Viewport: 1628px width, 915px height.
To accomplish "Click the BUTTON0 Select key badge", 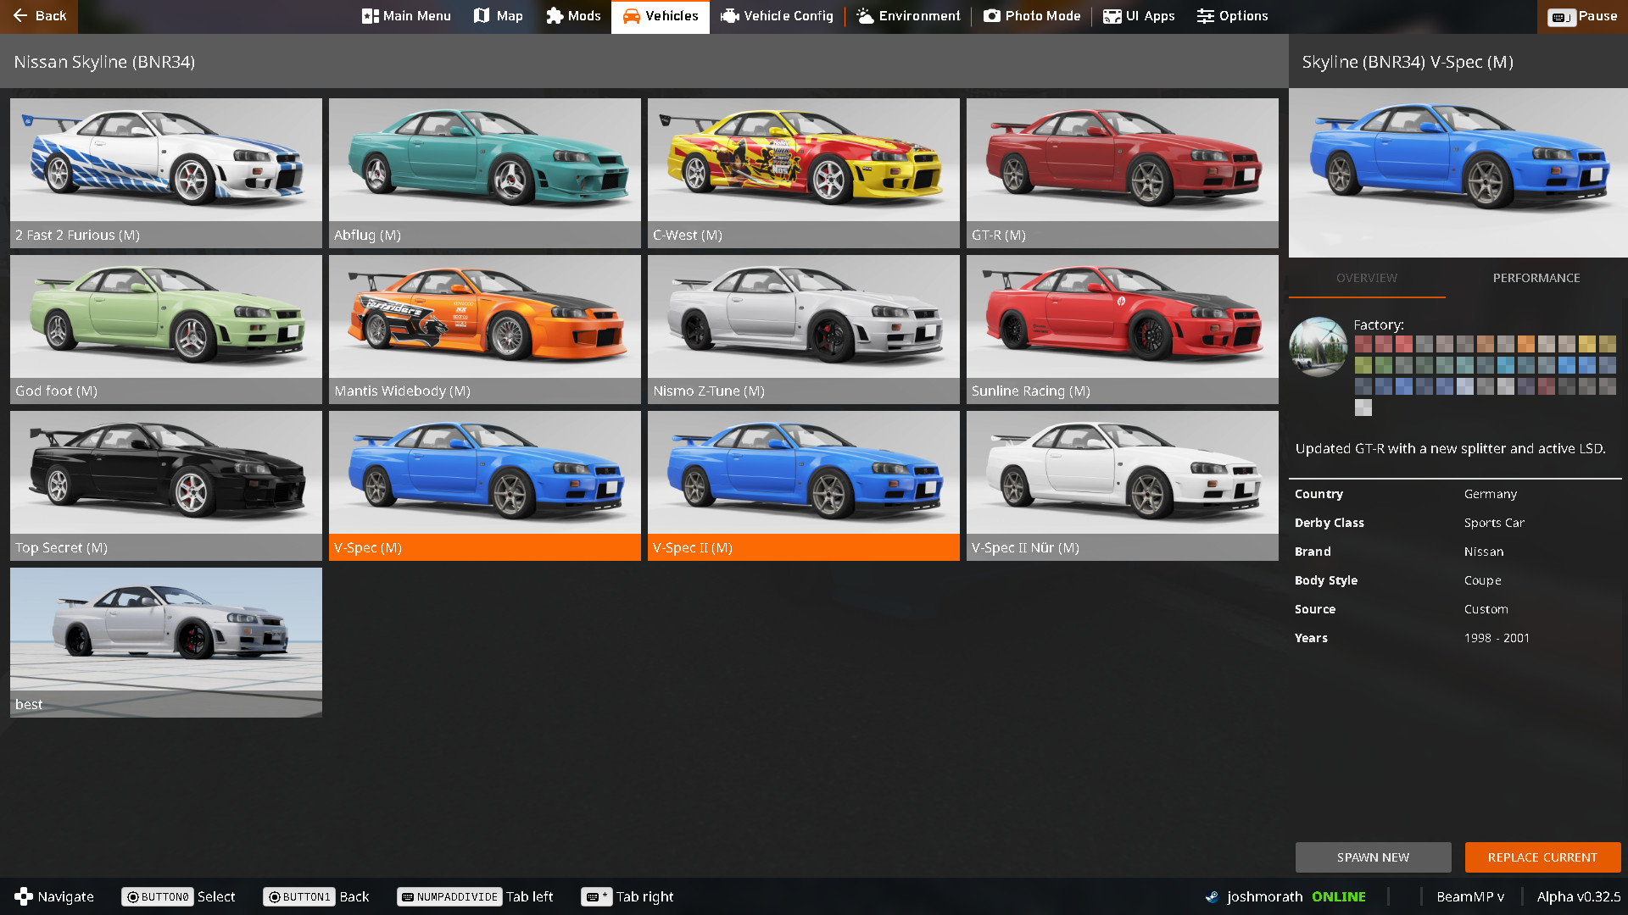I will (x=157, y=896).
